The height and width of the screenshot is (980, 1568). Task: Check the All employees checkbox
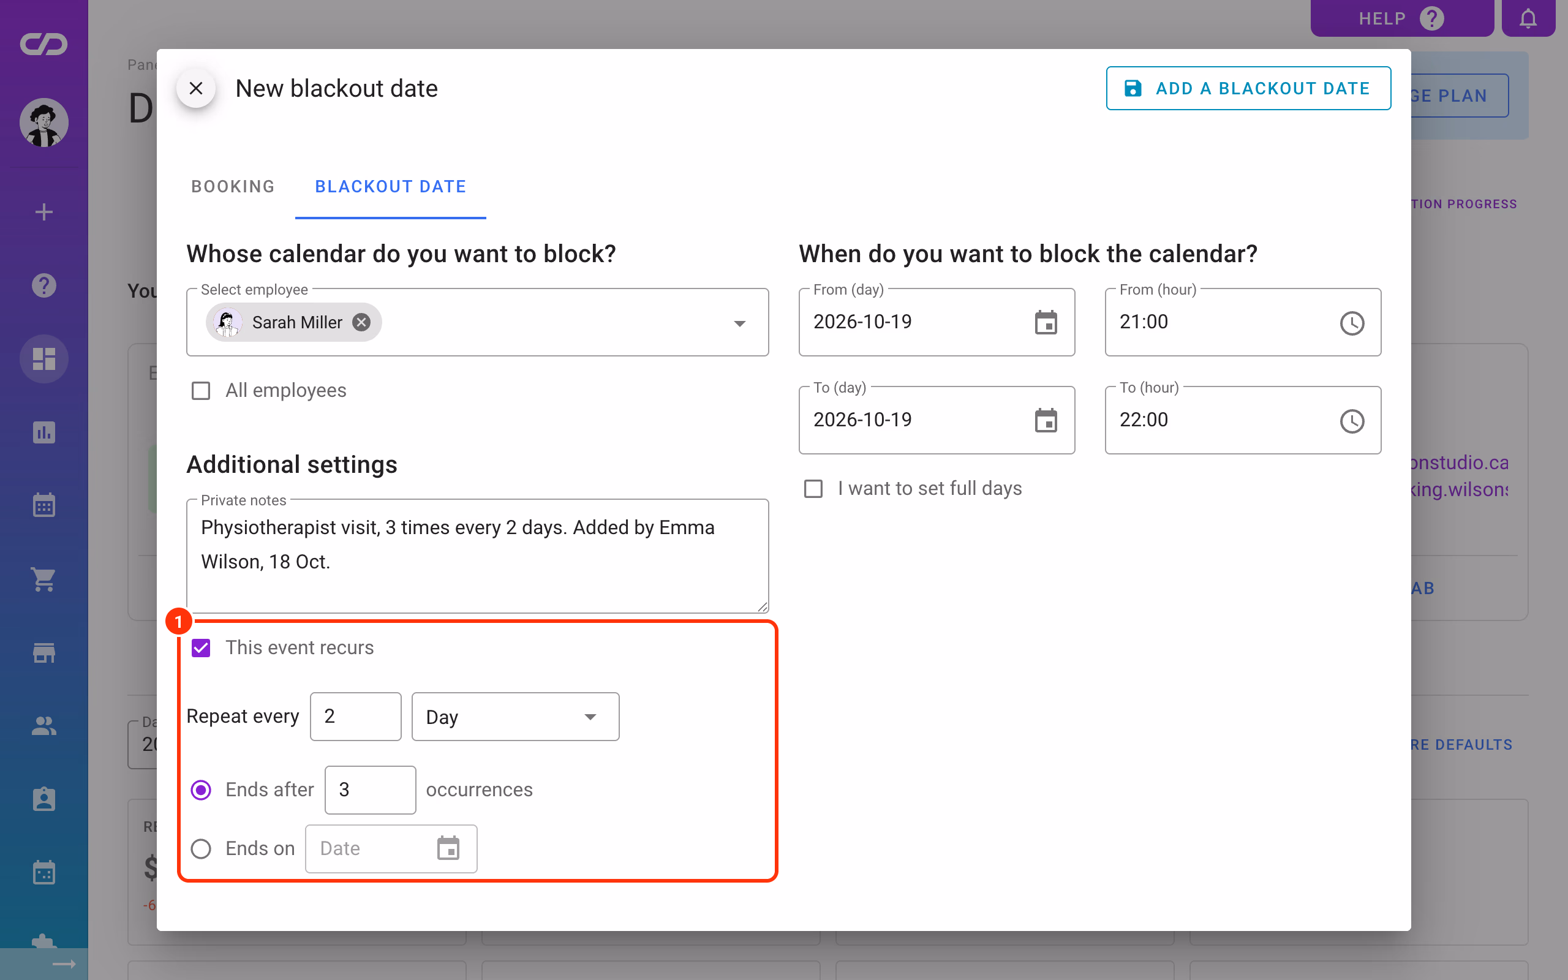(x=201, y=391)
